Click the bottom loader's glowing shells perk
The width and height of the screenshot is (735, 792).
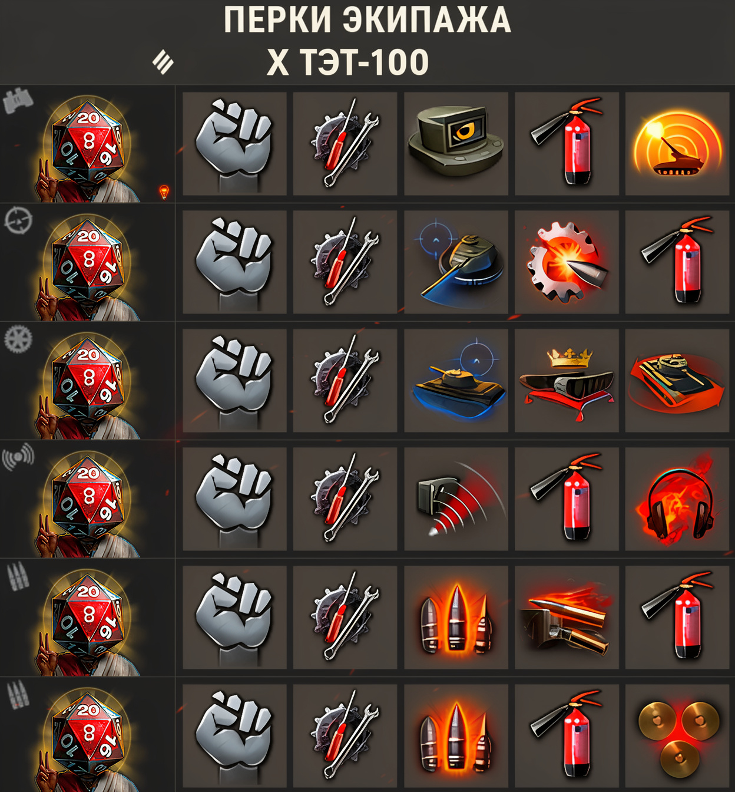456,736
